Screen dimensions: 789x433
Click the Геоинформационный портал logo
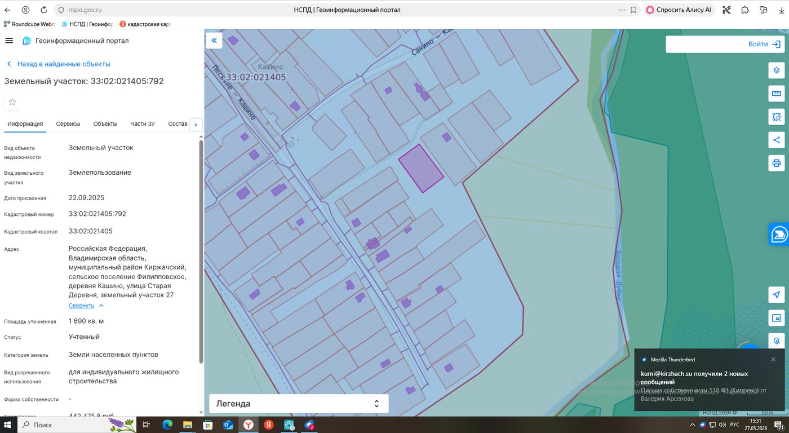(x=76, y=41)
